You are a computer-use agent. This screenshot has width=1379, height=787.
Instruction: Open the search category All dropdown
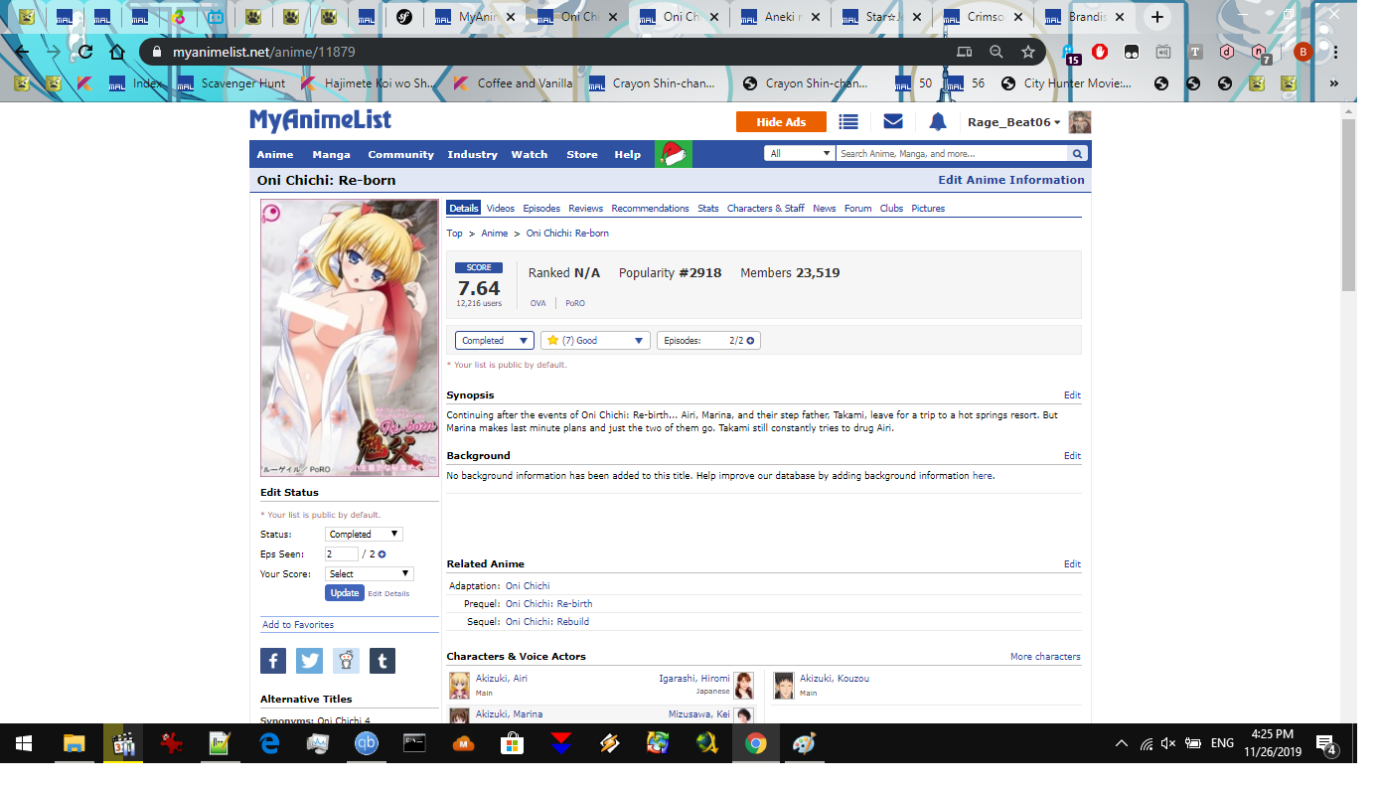799,154
